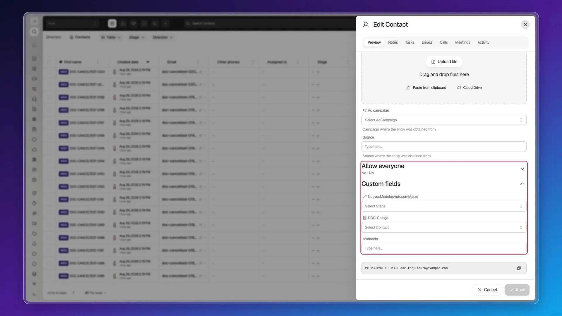562x316 pixels.
Task: Save the contact changes
Action: click(517, 290)
